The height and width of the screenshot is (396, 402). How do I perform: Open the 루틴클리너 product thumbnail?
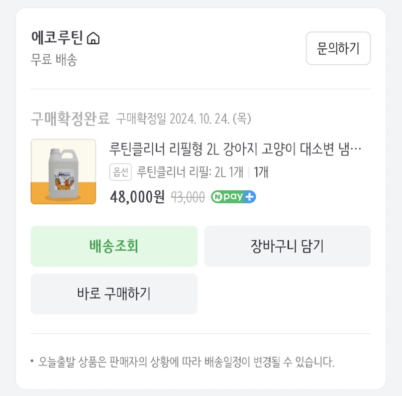(63, 172)
